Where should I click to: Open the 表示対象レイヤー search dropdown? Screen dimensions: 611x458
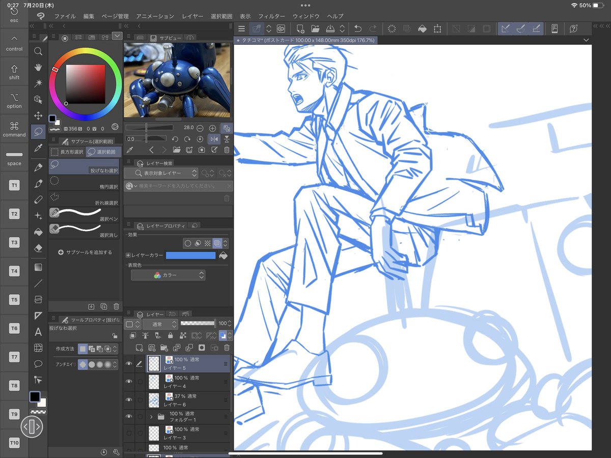[x=161, y=173]
